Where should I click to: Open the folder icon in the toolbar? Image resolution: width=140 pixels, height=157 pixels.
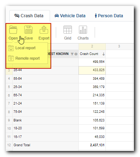[x=13, y=29]
